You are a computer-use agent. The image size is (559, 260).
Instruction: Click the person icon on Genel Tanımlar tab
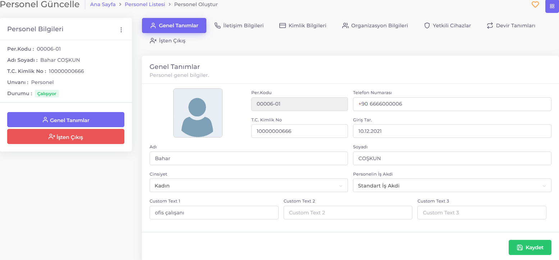153,25
